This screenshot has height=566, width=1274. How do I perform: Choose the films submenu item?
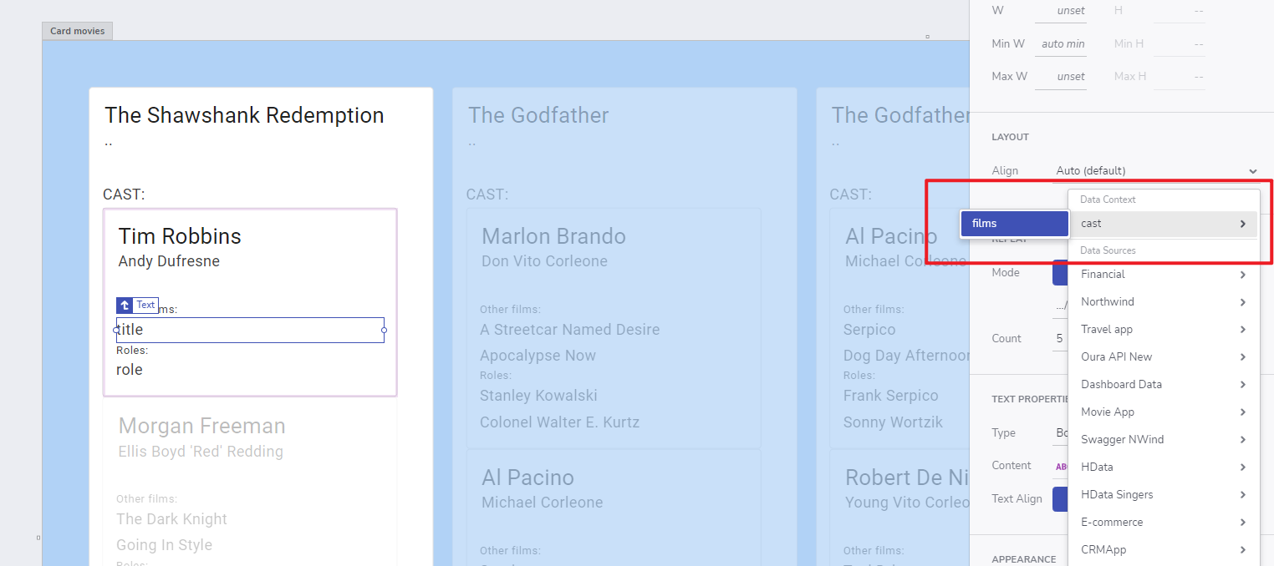click(x=1014, y=224)
